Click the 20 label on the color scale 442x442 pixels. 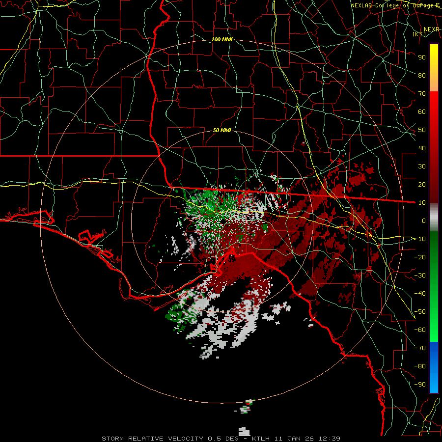(x=422, y=185)
